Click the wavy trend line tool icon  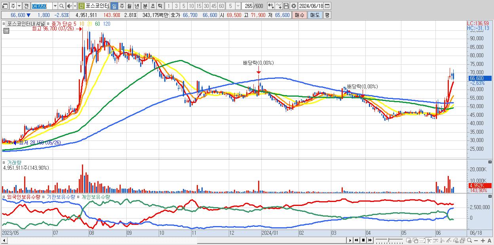pyautogui.click(x=436, y=241)
